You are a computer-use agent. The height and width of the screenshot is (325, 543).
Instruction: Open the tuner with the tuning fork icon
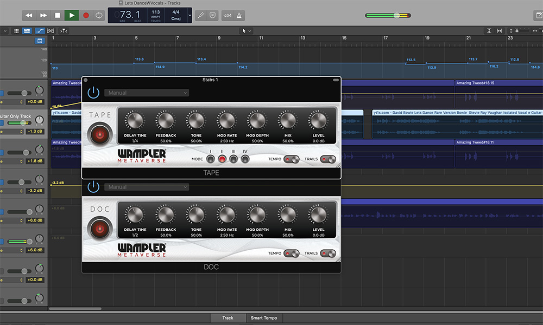pos(201,15)
